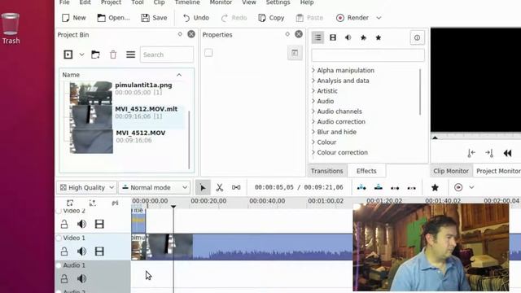Screen dimensions: 521x293
Task: Undo the last action
Action: 195,18
